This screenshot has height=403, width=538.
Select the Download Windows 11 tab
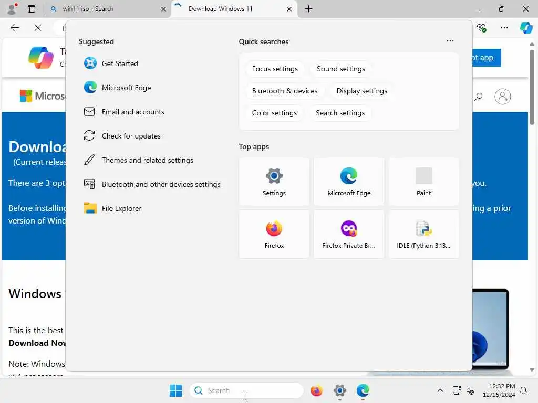click(x=235, y=9)
